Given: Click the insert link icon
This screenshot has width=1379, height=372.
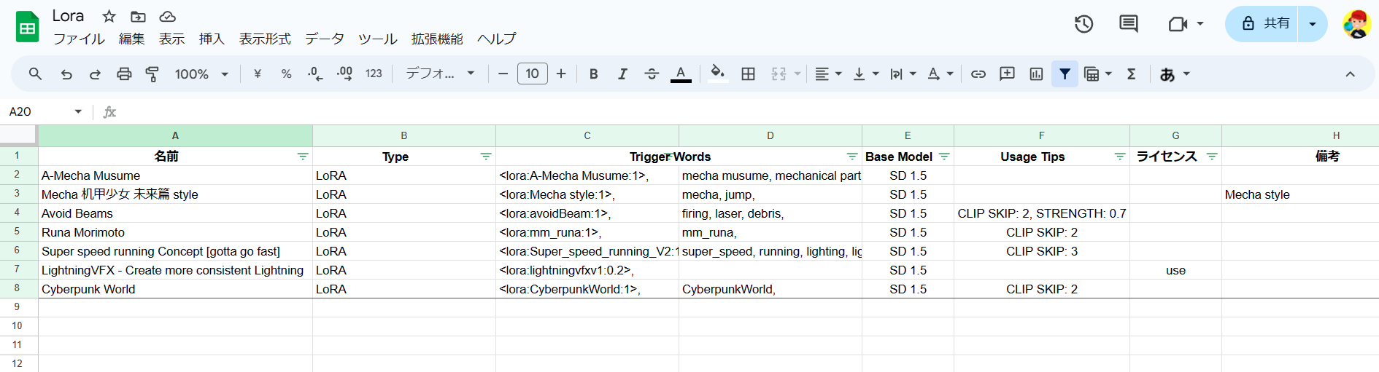Looking at the screenshot, I should coord(978,74).
